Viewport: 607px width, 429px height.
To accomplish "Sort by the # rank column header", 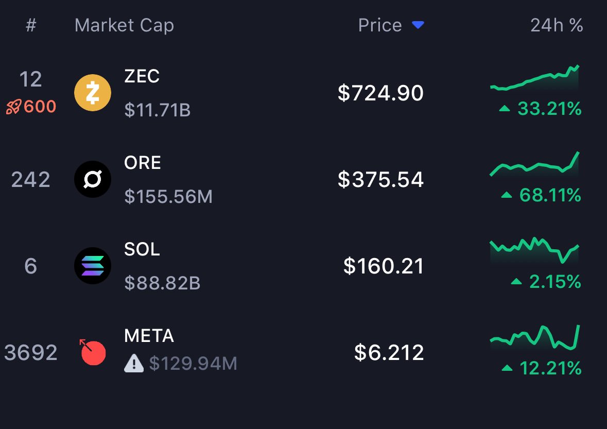I will pyautogui.click(x=31, y=25).
